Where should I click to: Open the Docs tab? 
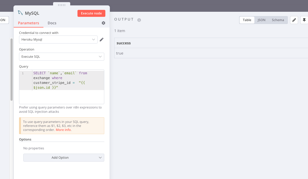(x=52, y=23)
